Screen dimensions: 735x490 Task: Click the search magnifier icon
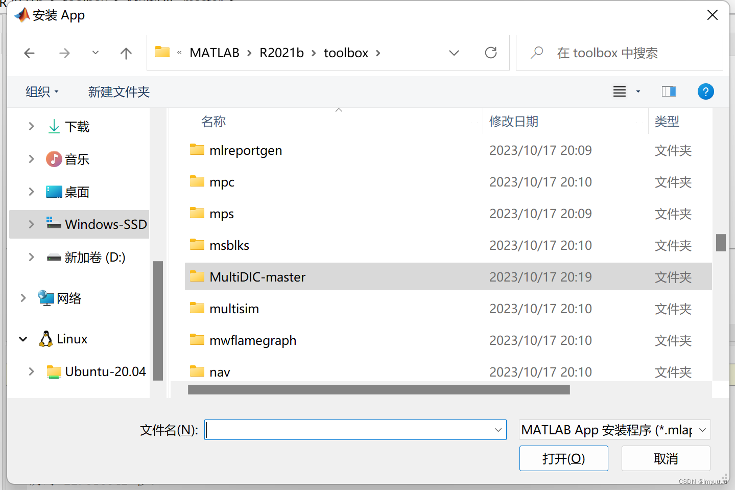(x=537, y=53)
